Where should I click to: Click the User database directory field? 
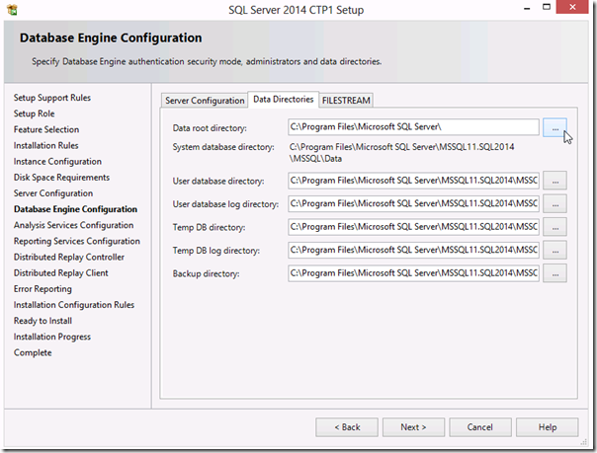[413, 181]
